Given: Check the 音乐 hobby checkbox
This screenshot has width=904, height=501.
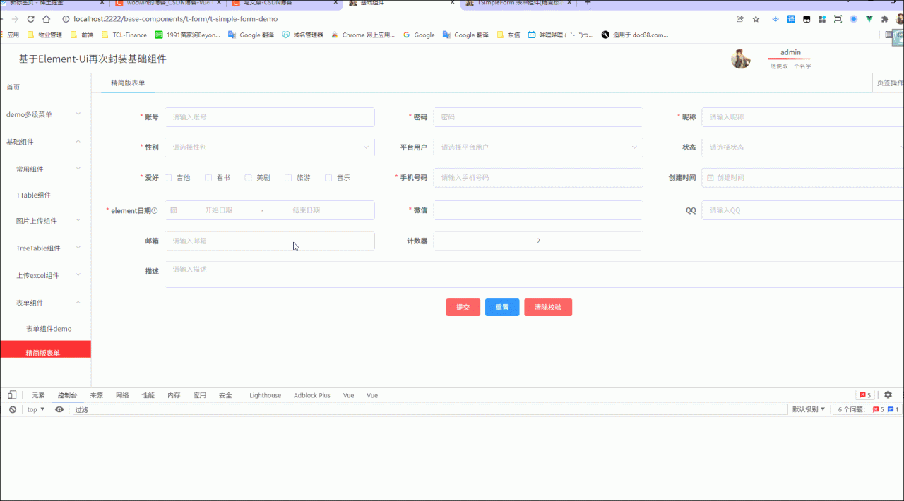Looking at the screenshot, I should [328, 178].
